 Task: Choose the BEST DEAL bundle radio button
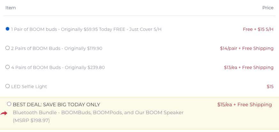pos(9,104)
